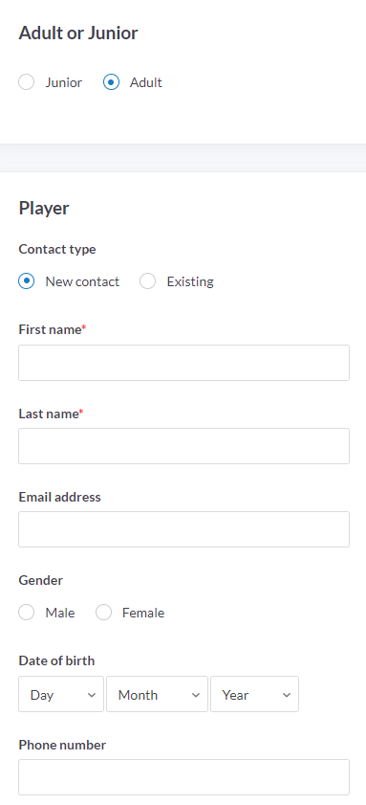The width and height of the screenshot is (366, 805).
Task: Open the Year dropdown selector
Action: [254, 694]
